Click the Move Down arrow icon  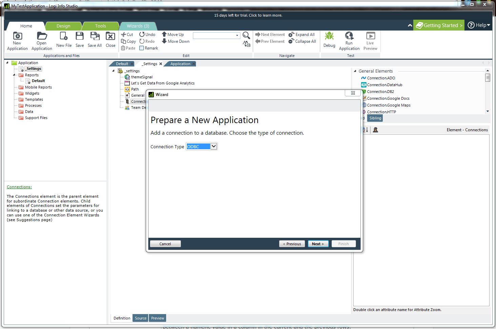[x=164, y=41]
